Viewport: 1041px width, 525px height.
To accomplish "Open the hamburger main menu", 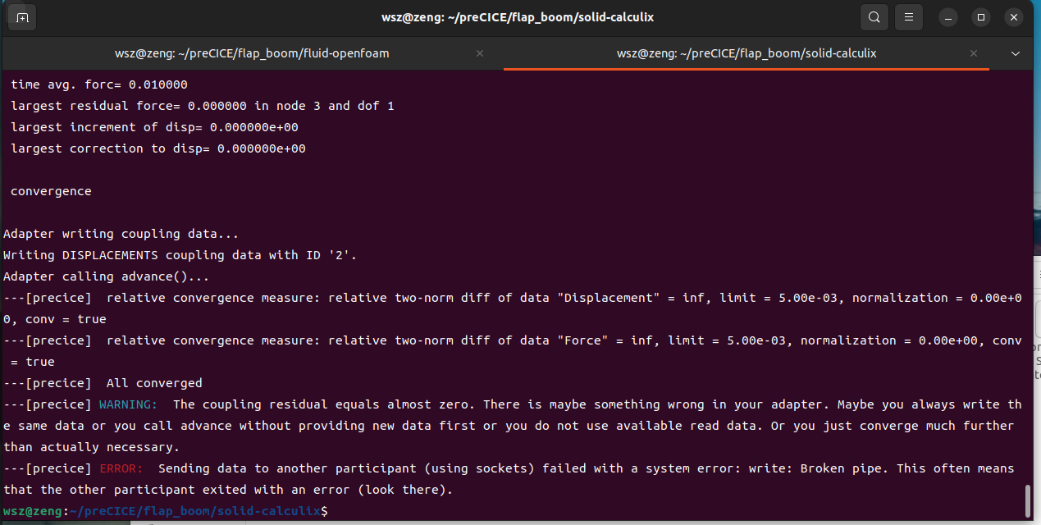I will coord(908,17).
